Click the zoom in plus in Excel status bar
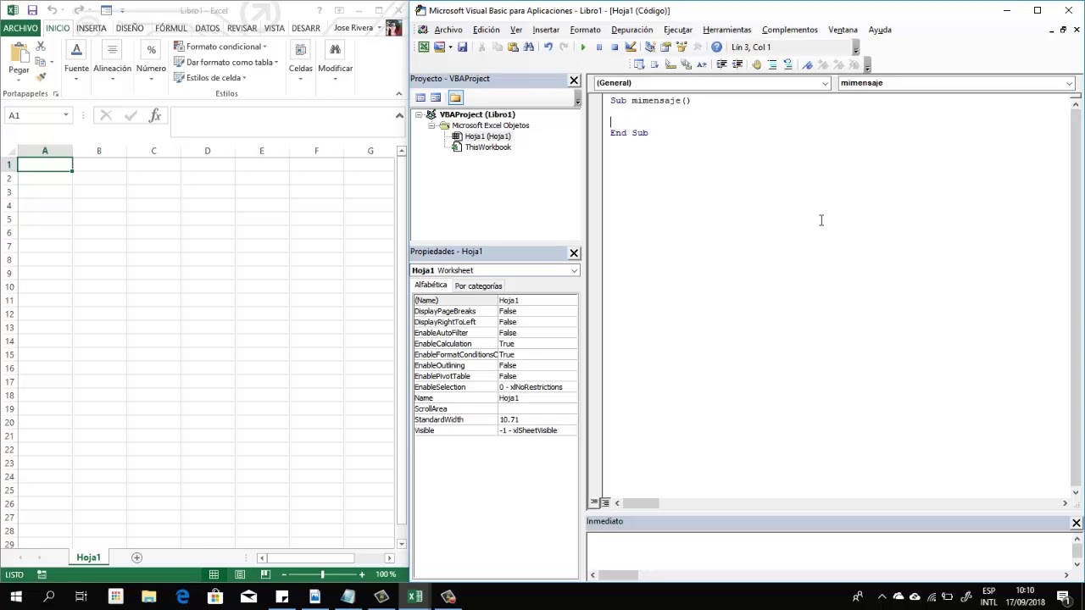Image resolution: width=1085 pixels, height=610 pixels. (362, 574)
